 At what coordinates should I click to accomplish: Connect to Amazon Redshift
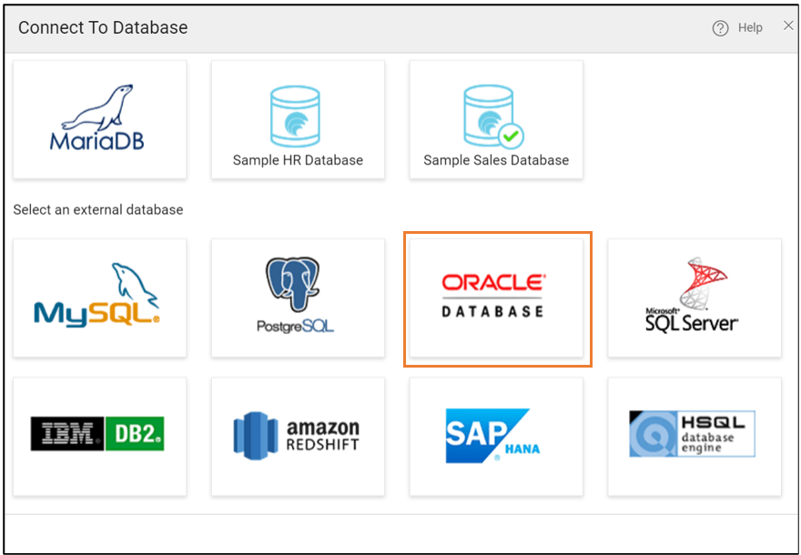pyautogui.click(x=298, y=435)
